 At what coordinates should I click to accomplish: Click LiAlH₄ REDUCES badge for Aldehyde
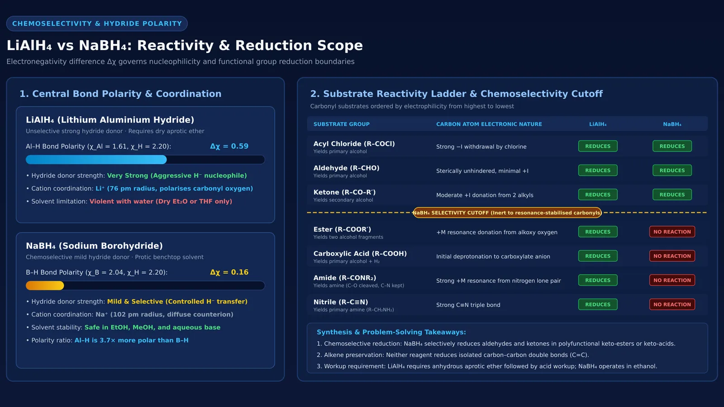[598, 170]
